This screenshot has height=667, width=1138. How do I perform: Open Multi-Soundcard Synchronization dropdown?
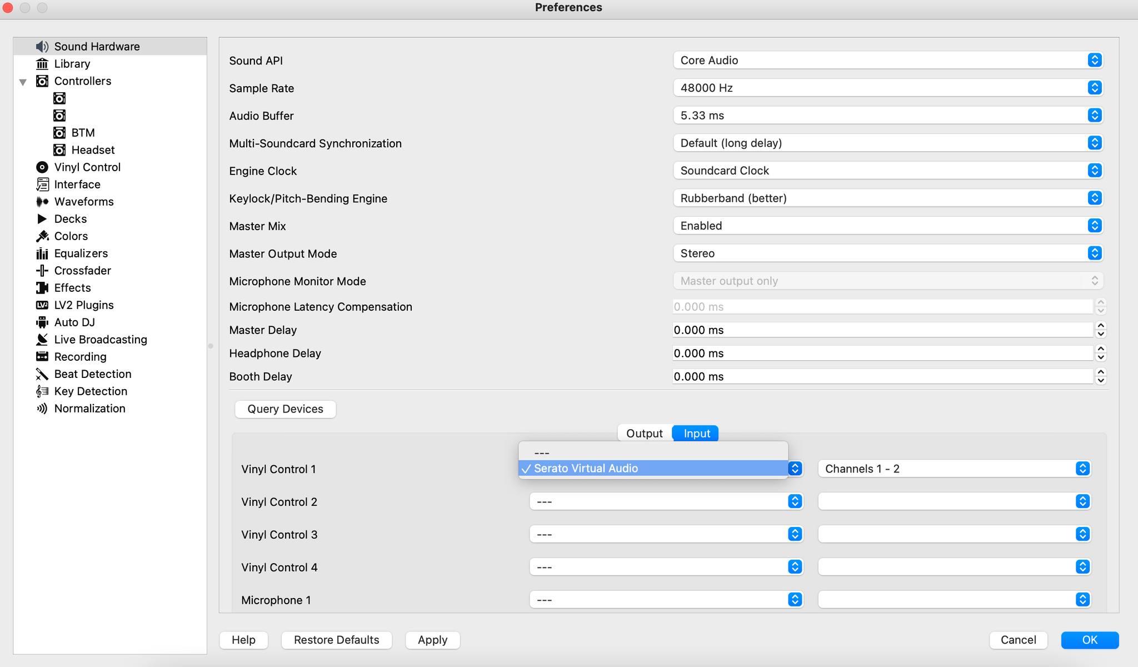888,143
